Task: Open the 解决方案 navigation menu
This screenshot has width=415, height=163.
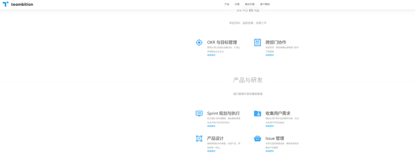Action: click(250, 4)
